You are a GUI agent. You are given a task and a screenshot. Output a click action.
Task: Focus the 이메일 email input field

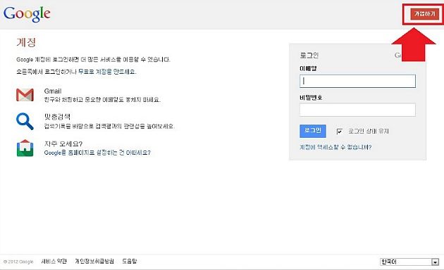(357, 82)
